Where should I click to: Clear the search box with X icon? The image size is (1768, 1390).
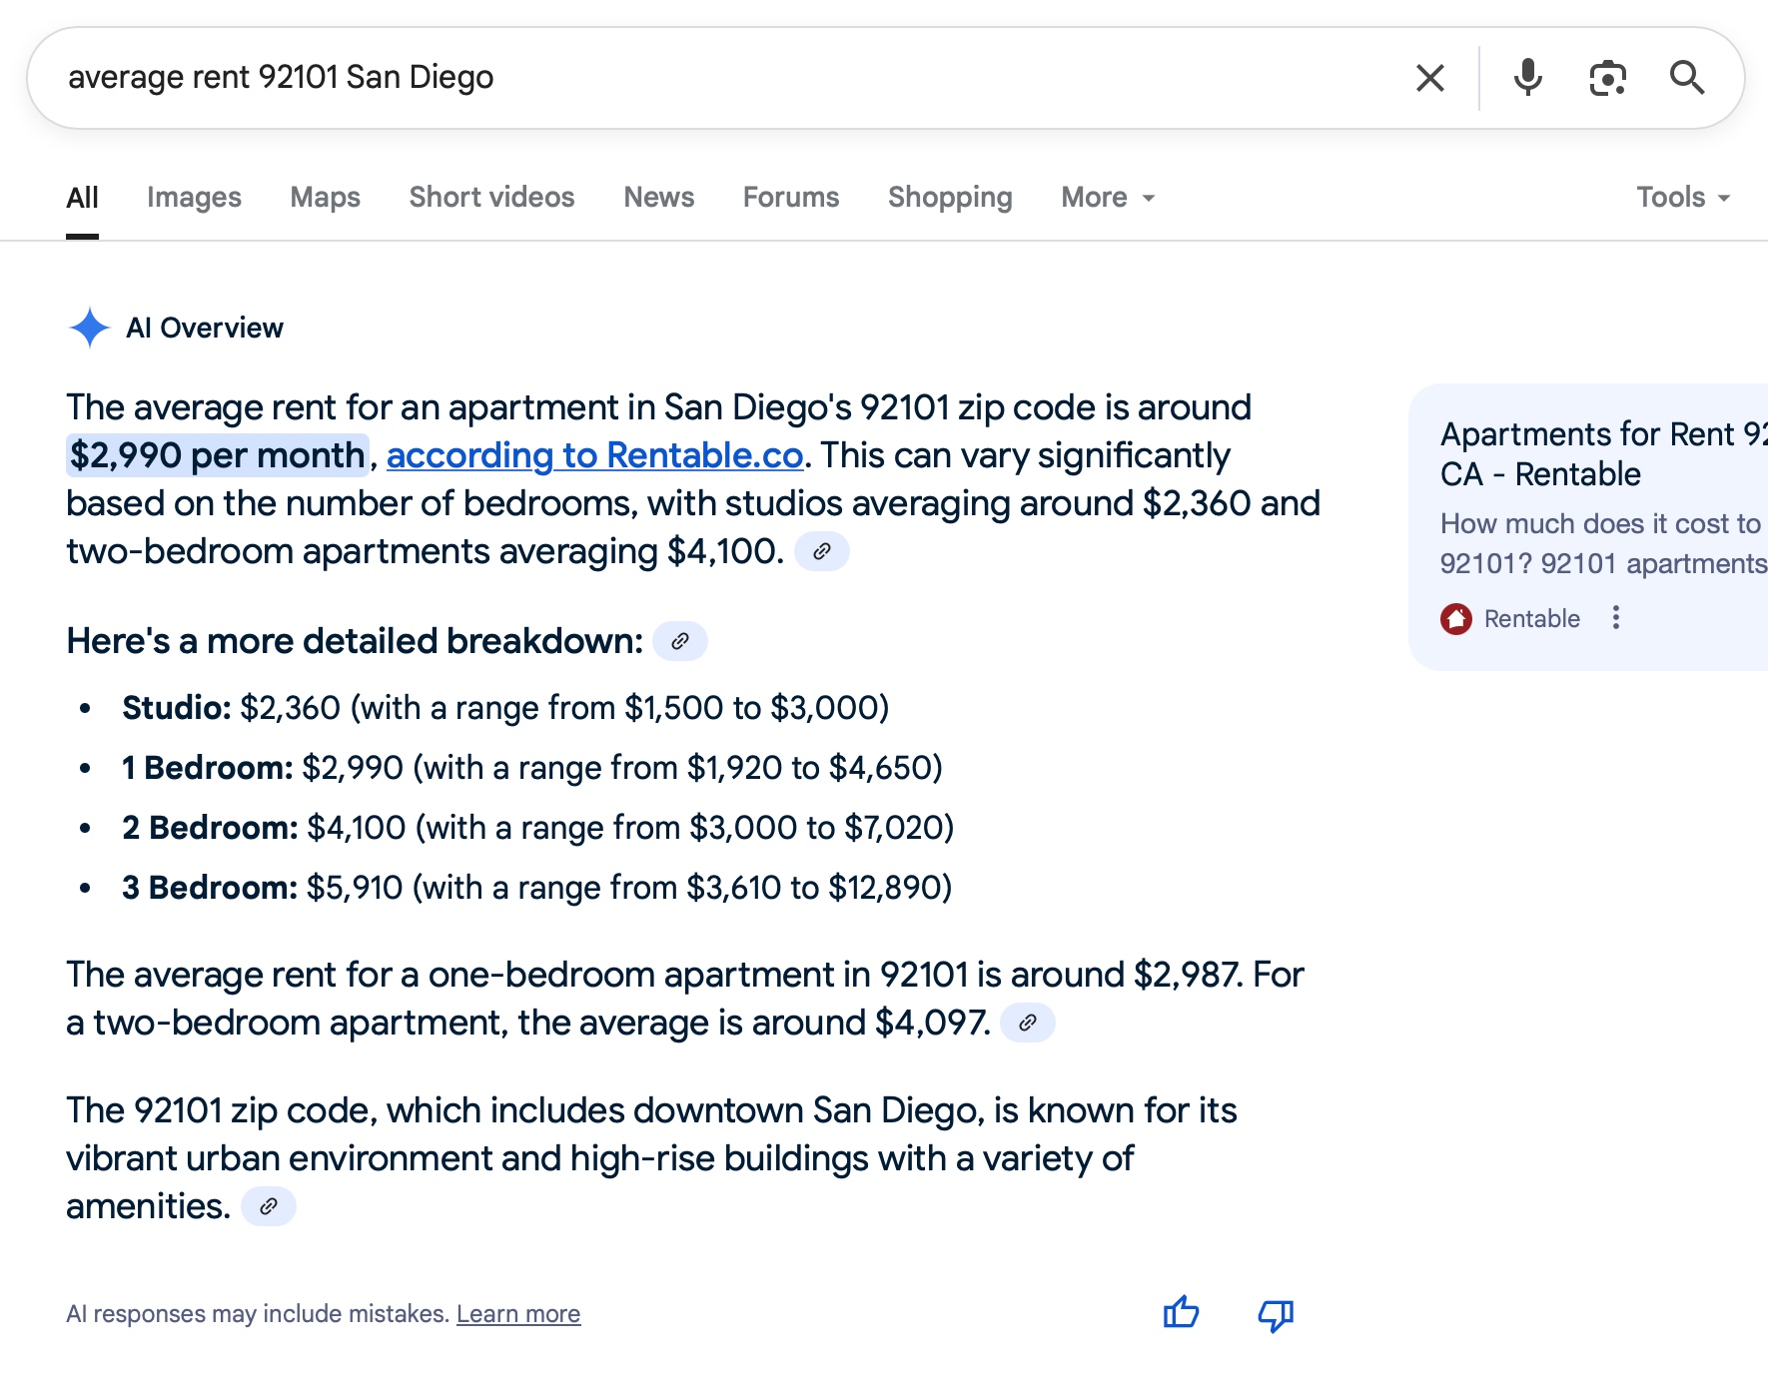point(1429,78)
